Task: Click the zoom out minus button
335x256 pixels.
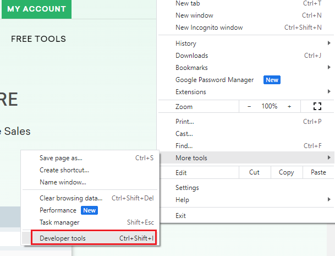Action: [x=249, y=106]
